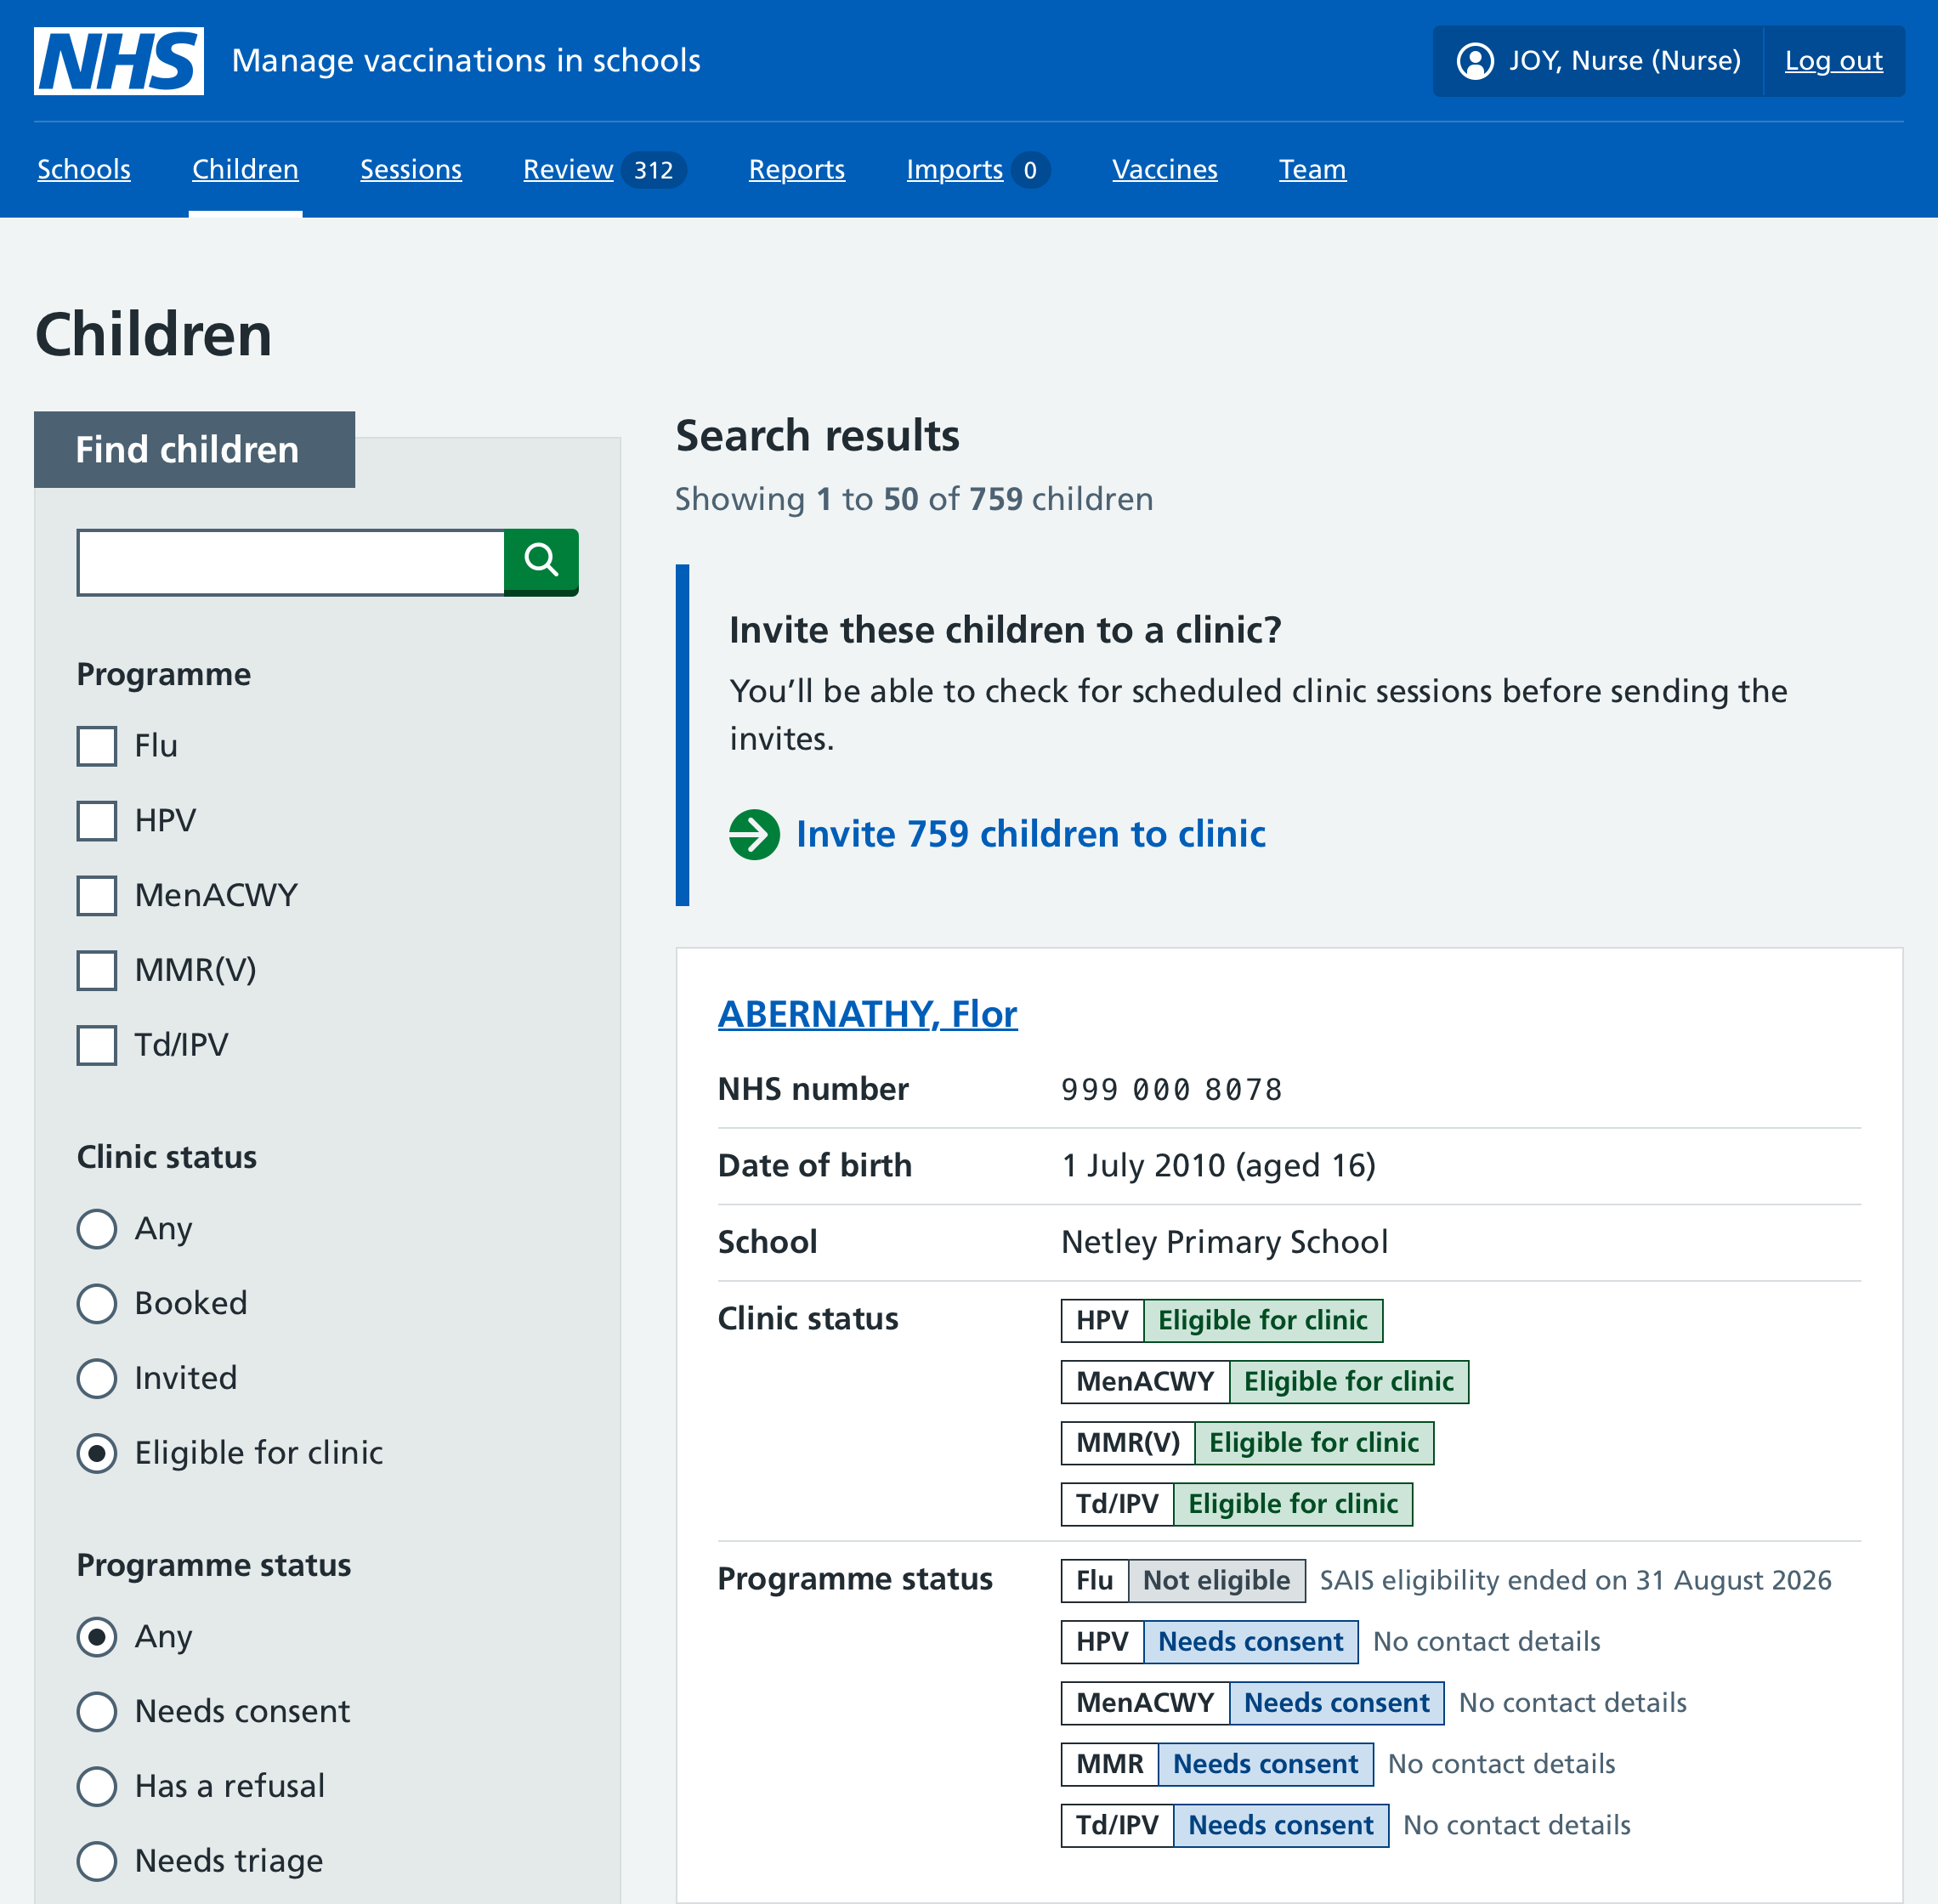Select the Invited clinic status radio
The height and width of the screenshot is (1904, 1938).
[x=97, y=1378]
